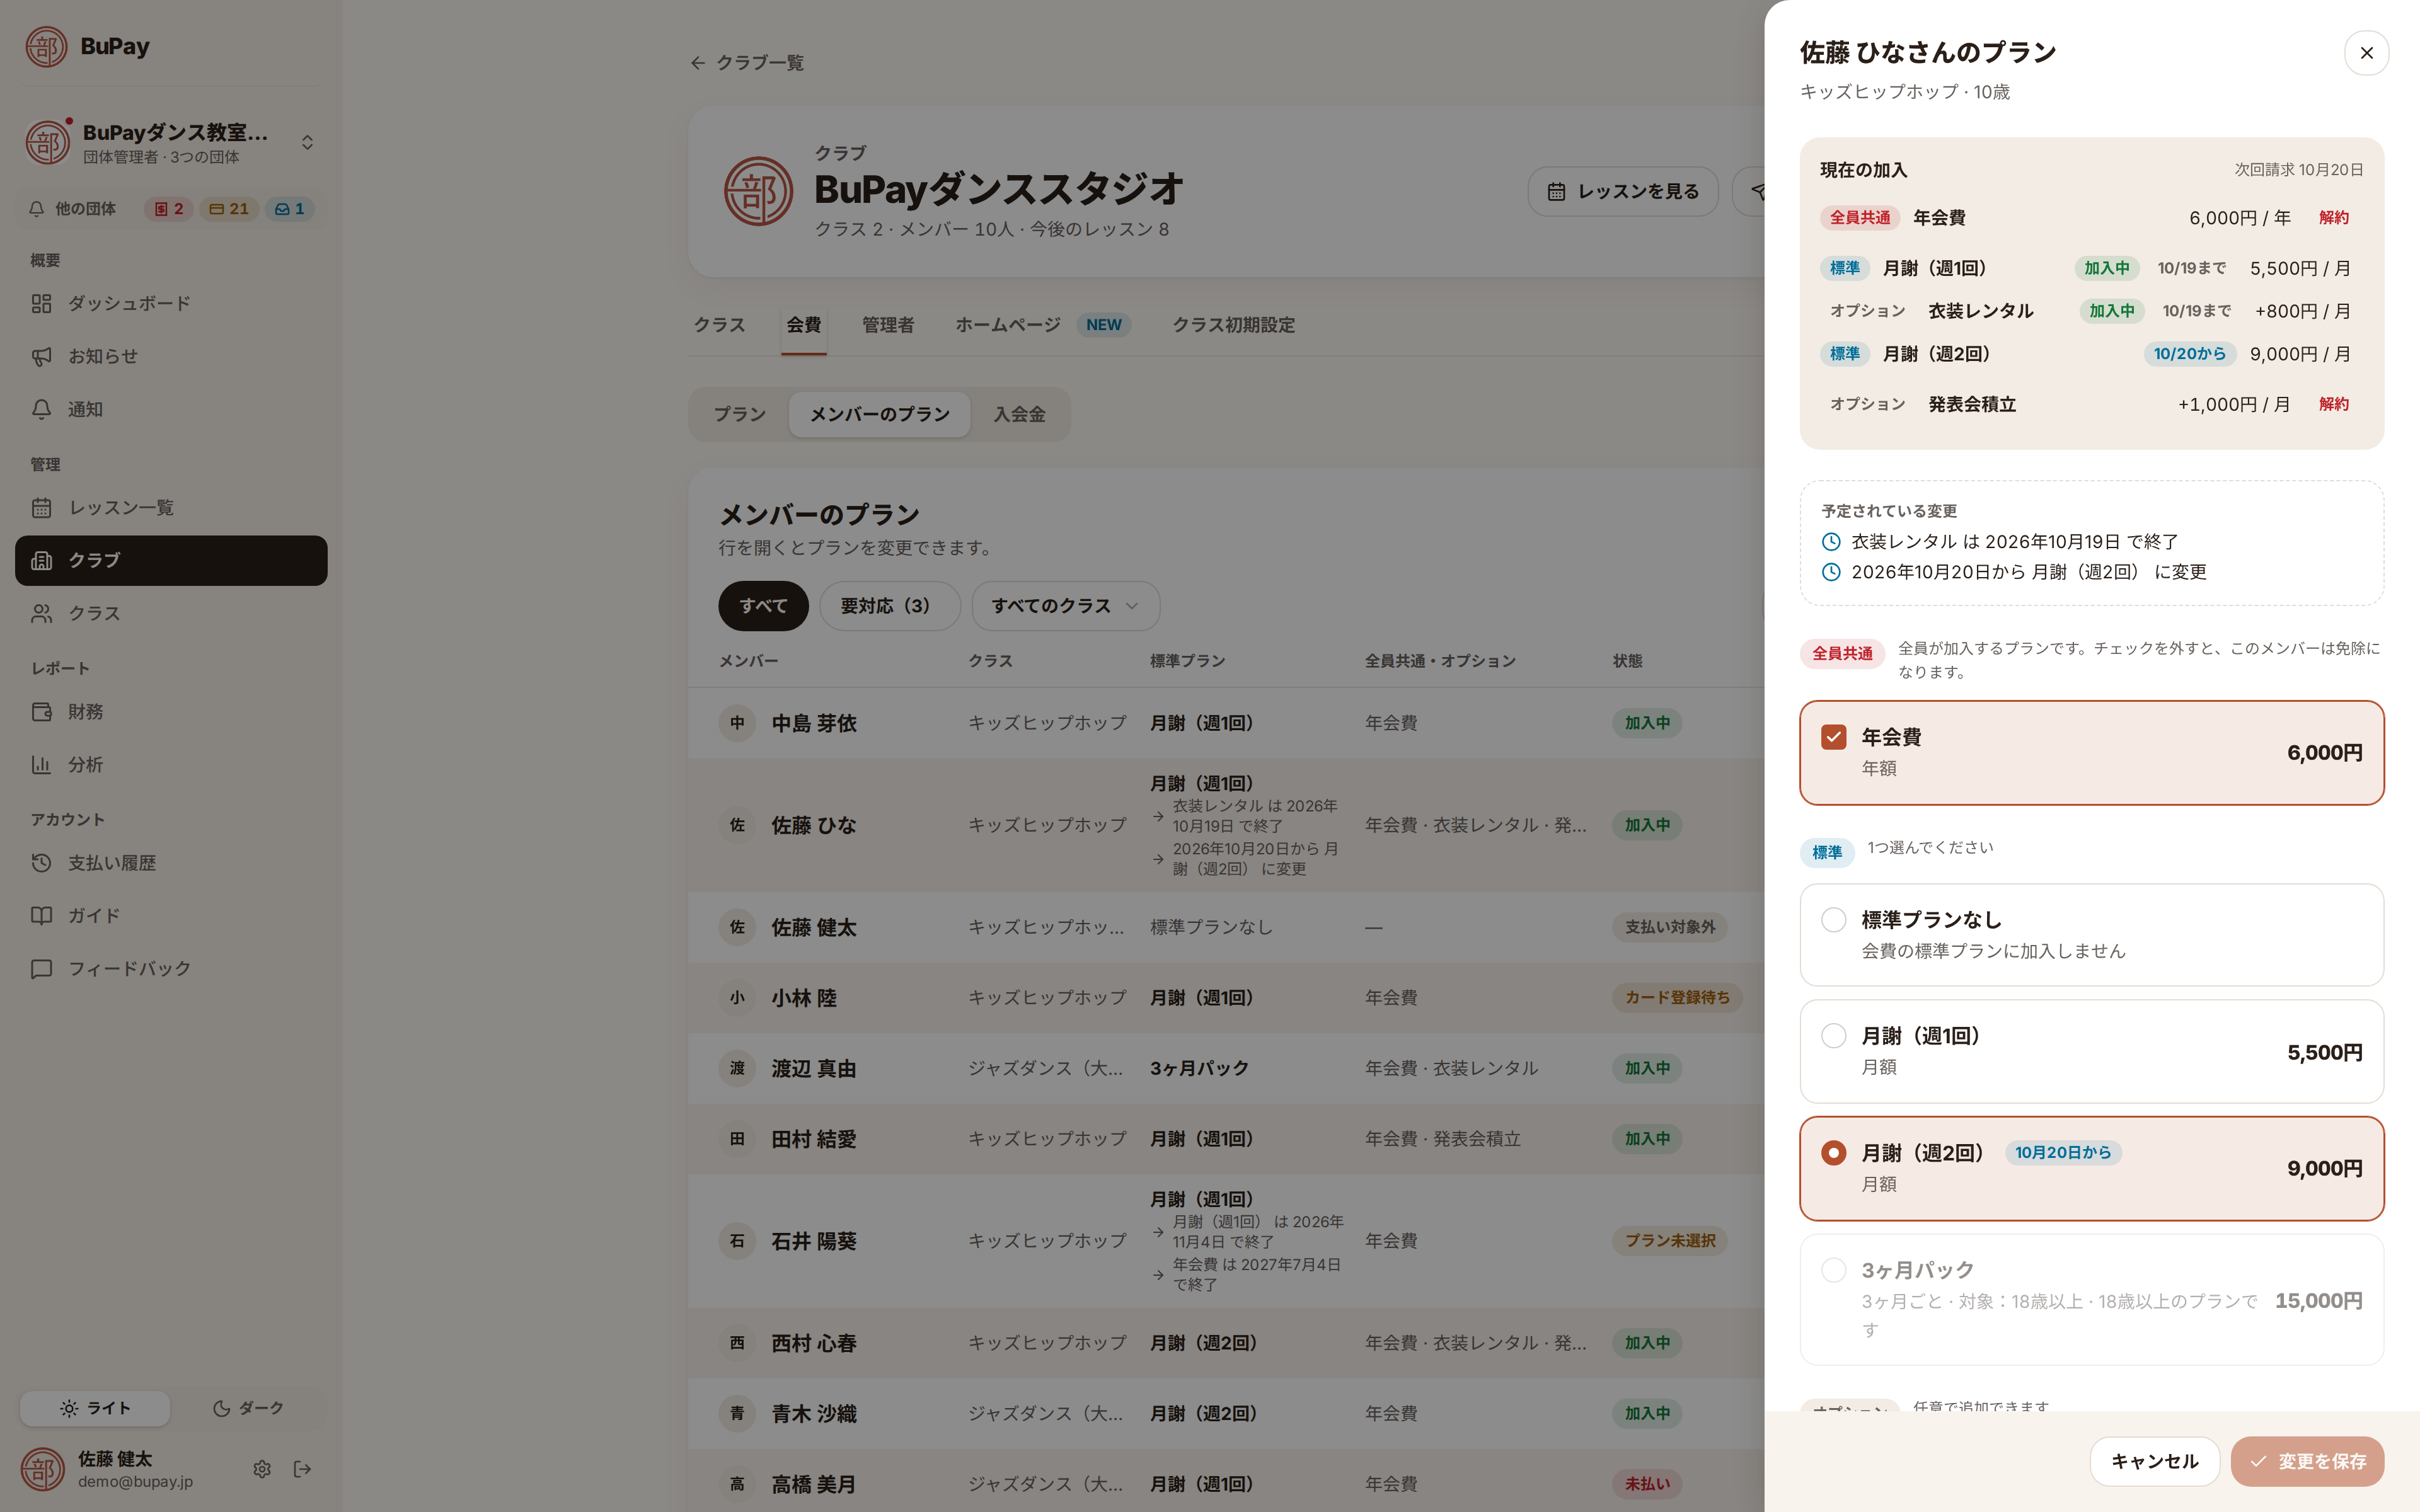Open the 分析 chart icon
Image resolution: width=2420 pixels, height=1512 pixels.
tap(41, 765)
